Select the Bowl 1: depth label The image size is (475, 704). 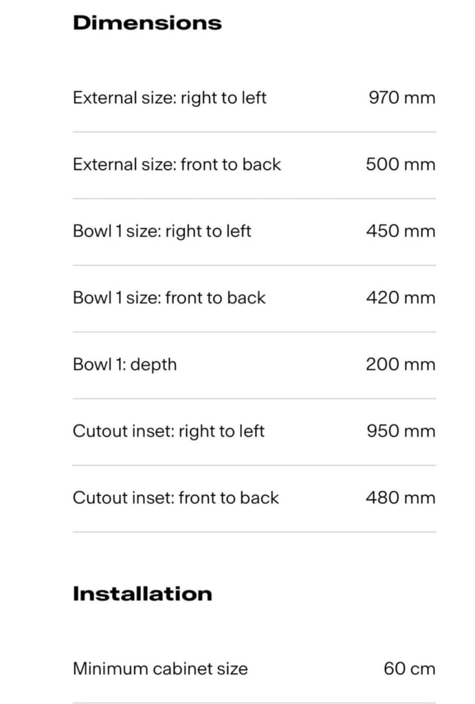coord(125,364)
